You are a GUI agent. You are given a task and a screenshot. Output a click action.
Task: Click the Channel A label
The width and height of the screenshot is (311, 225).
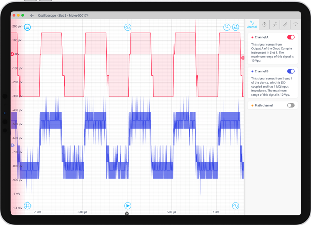261,37
